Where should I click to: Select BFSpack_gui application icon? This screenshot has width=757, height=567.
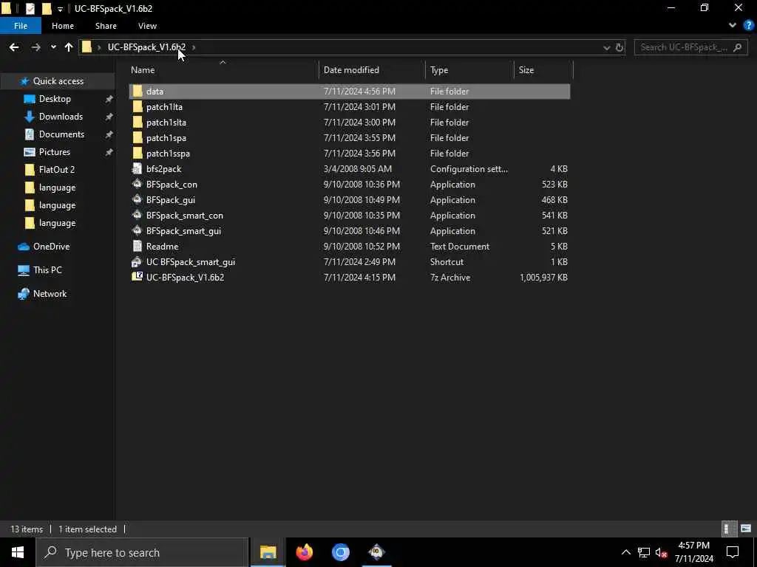tap(138, 199)
